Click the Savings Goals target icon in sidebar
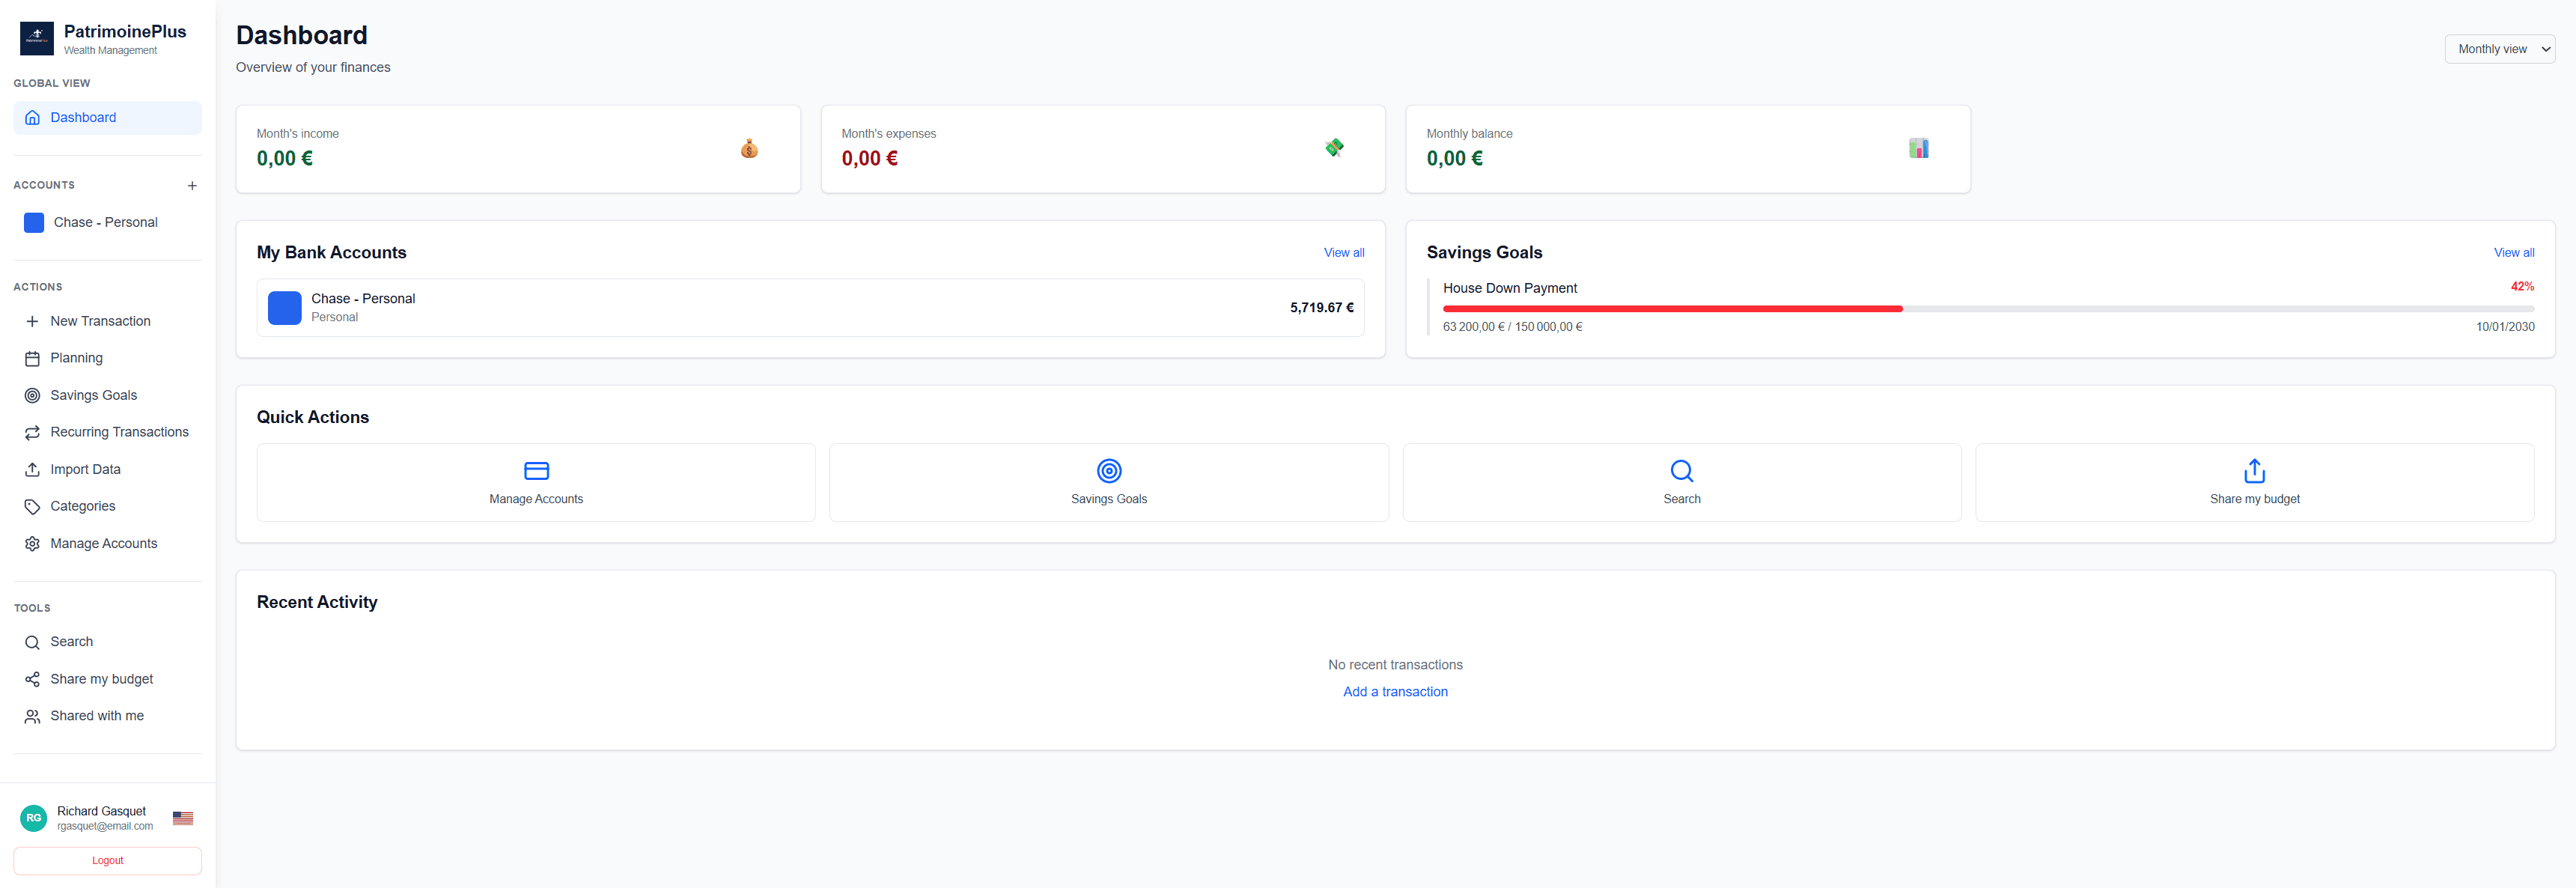The width and height of the screenshot is (2576, 888). click(33, 395)
